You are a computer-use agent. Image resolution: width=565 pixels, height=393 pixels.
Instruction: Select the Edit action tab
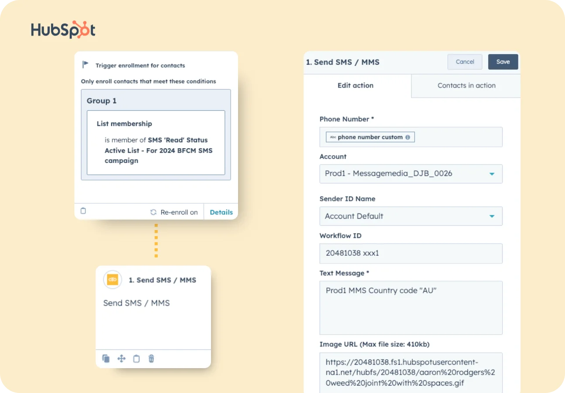point(355,85)
